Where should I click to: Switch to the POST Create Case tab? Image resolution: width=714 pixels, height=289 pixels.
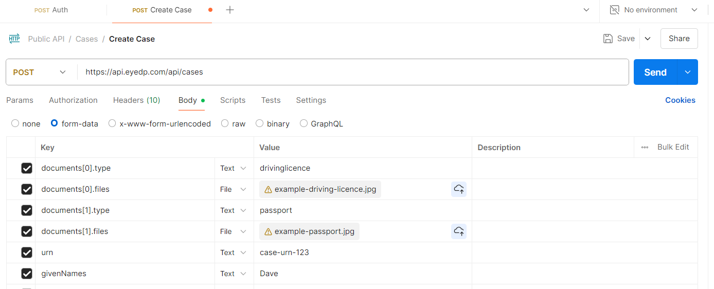[x=162, y=10]
